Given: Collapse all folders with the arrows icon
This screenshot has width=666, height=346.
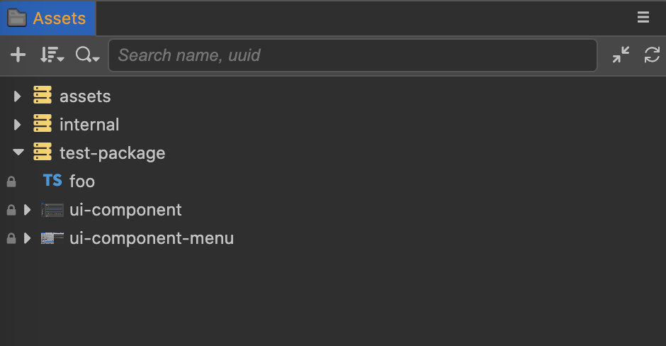Looking at the screenshot, I should point(621,55).
